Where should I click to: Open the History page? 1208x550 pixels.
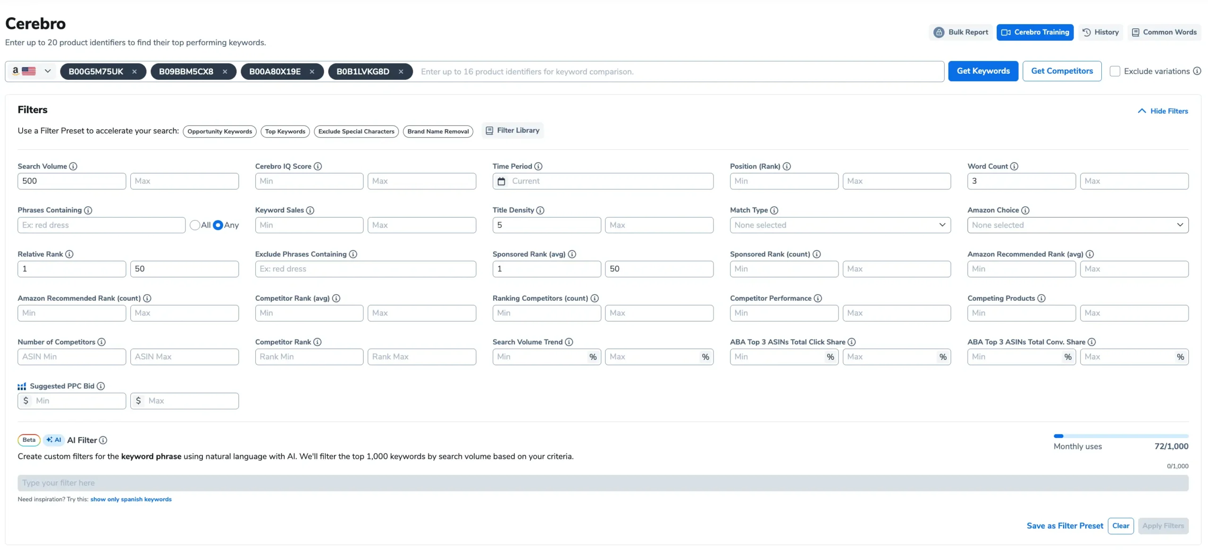pyautogui.click(x=1100, y=33)
